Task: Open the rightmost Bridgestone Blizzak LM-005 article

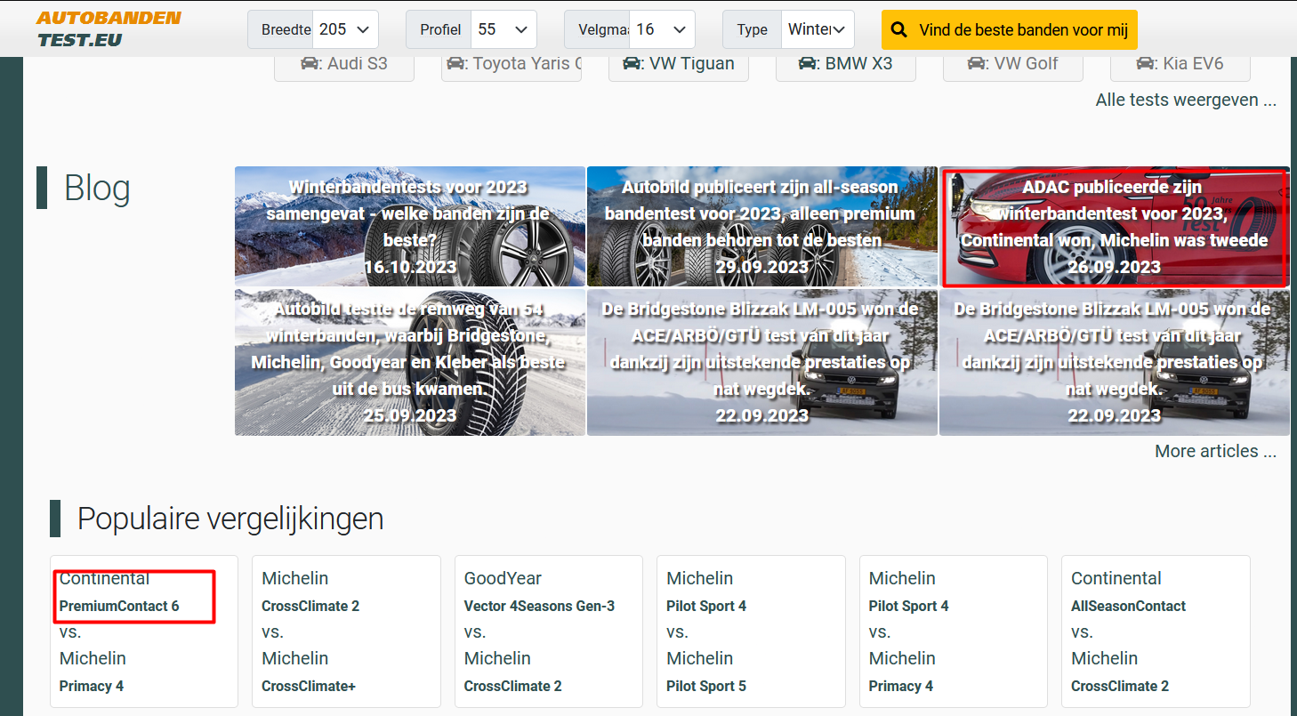Action: pyautogui.click(x=1114, y=362)
